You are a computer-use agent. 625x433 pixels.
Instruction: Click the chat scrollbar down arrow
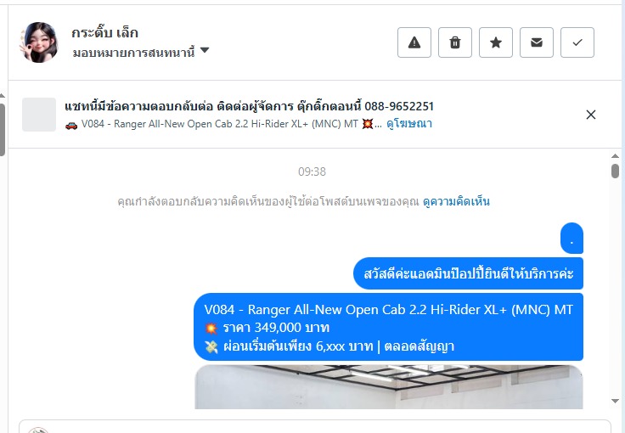(x=615, y=401)
